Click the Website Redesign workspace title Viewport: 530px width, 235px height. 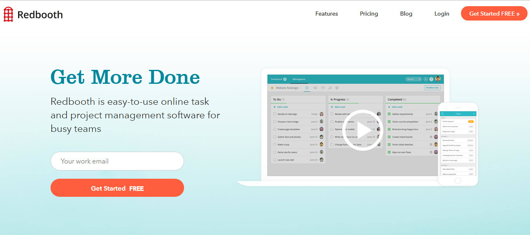(x=287, y=88)
